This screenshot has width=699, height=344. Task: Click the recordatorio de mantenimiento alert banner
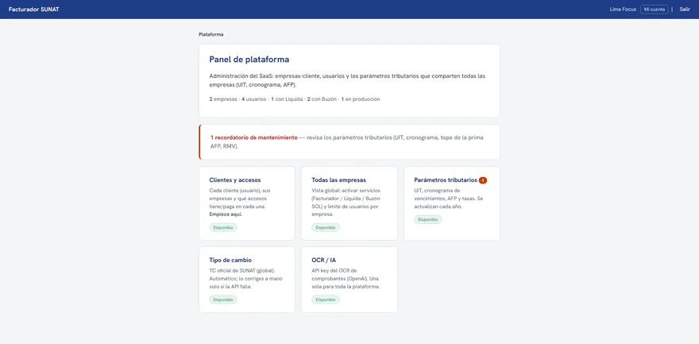(x=349, y=141)
